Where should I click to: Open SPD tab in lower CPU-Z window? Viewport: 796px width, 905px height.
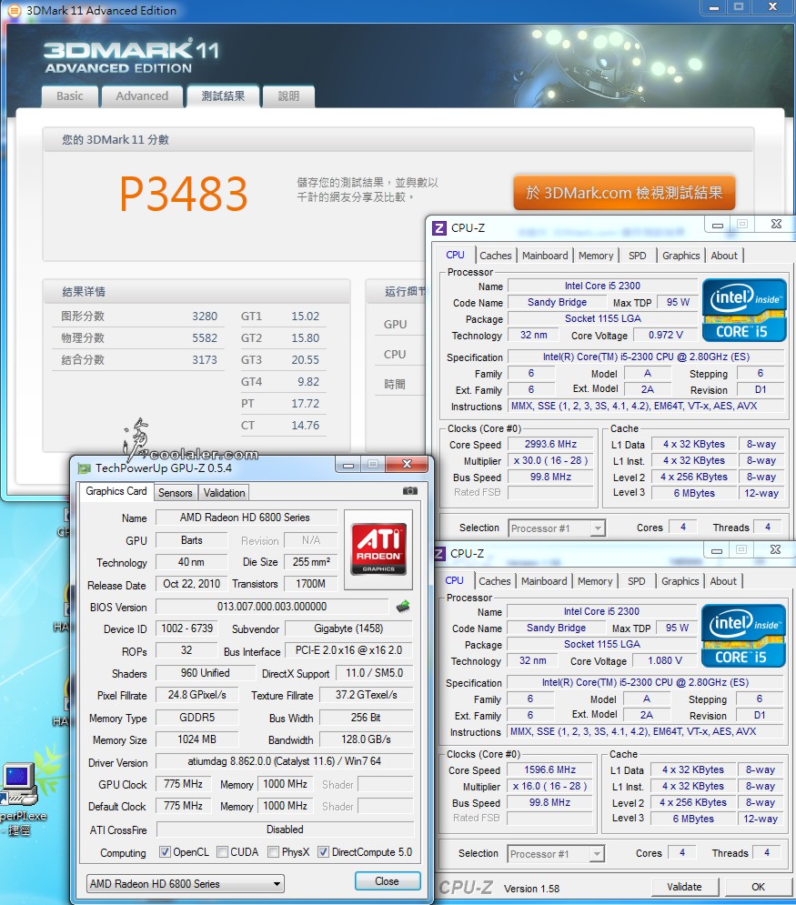pyautogui.click(x=636, y=581)
